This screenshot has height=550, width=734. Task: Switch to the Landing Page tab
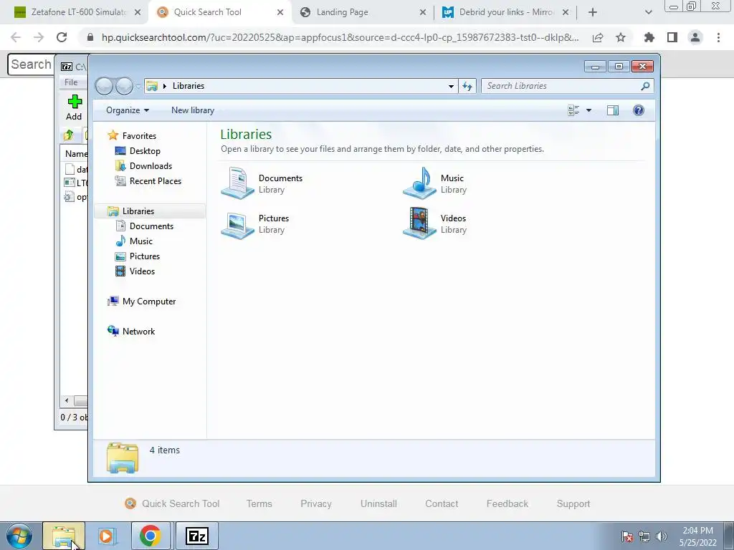[342, 12]
